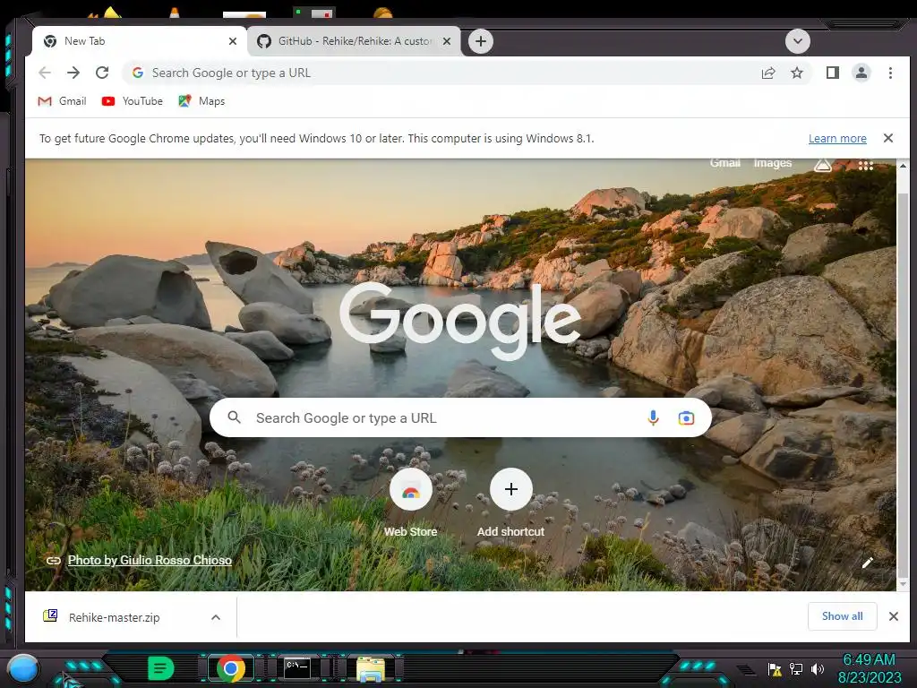Open Command Prompt from taskbar
Image resolution: width=917 pixels, height=688 pixels.
[297, 668]
